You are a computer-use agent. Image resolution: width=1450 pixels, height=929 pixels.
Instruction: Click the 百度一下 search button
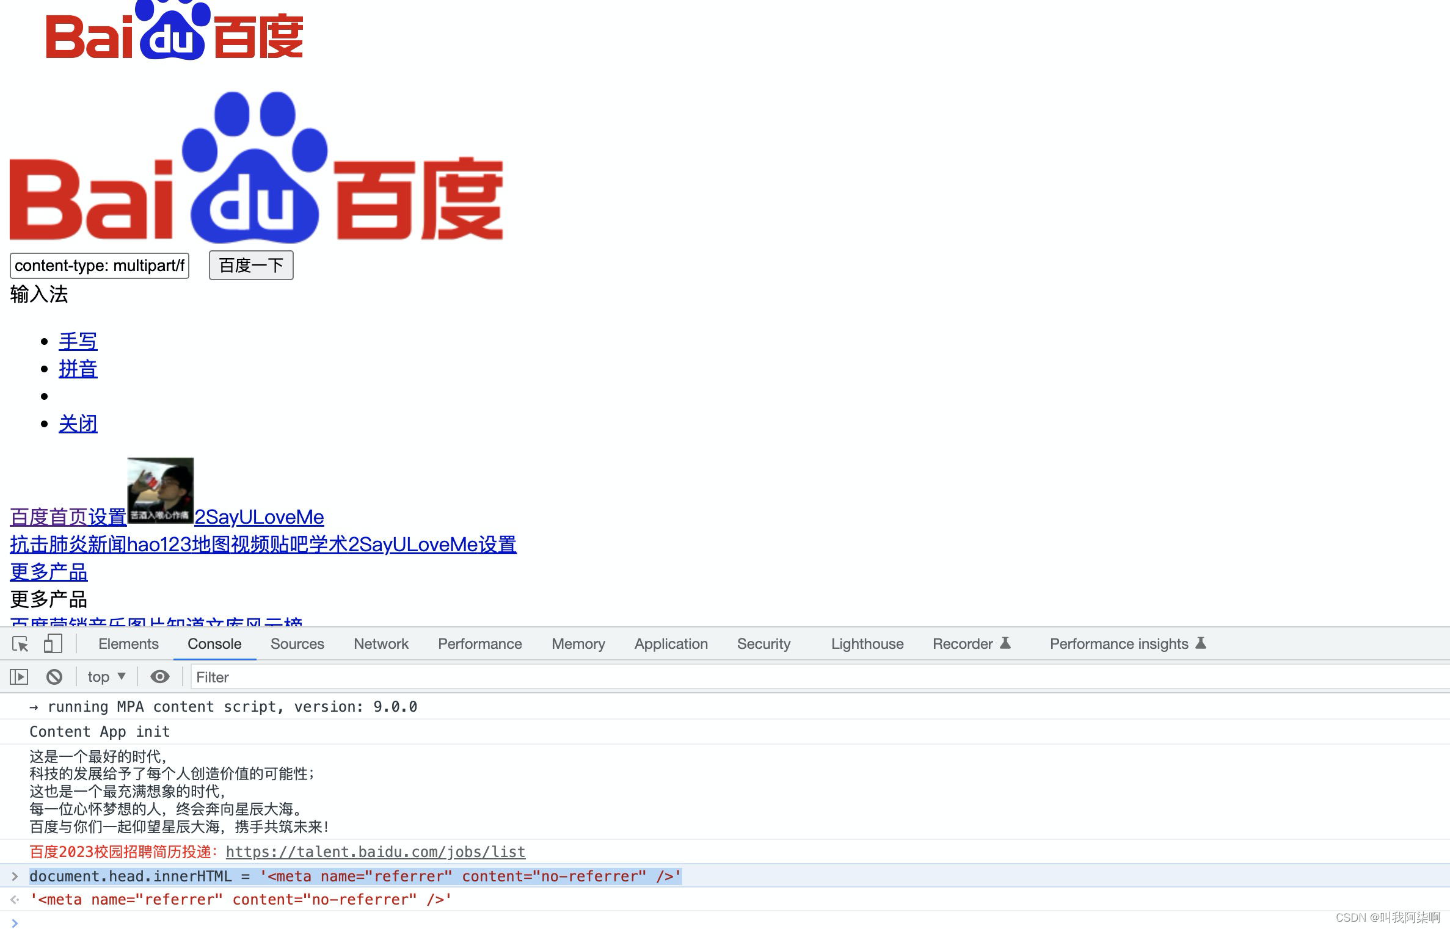point(251,266)
